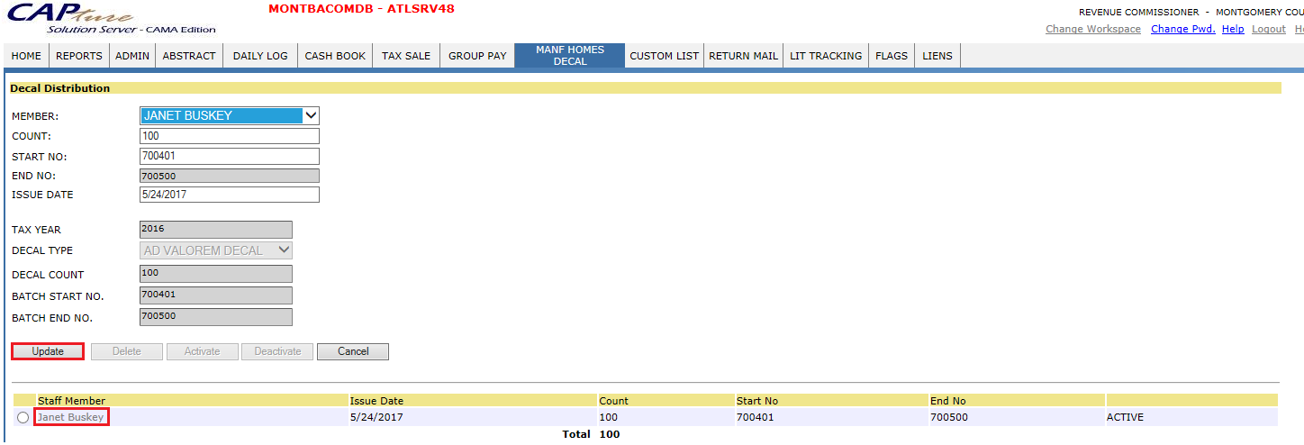The image size is (1304, 445).
Task: Open the CASH BOOK tab
Action: coord(335,56)
